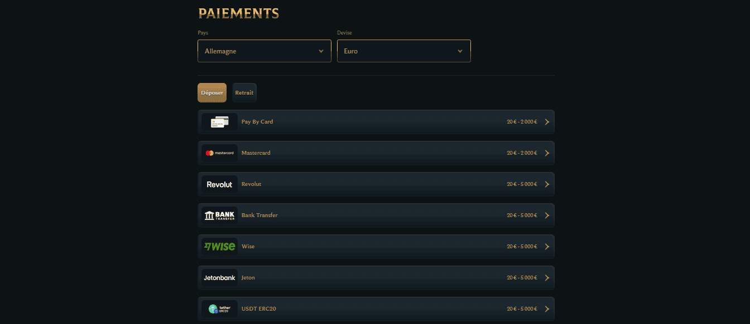Expand the Jeton row via its chevron

(546, 277)
